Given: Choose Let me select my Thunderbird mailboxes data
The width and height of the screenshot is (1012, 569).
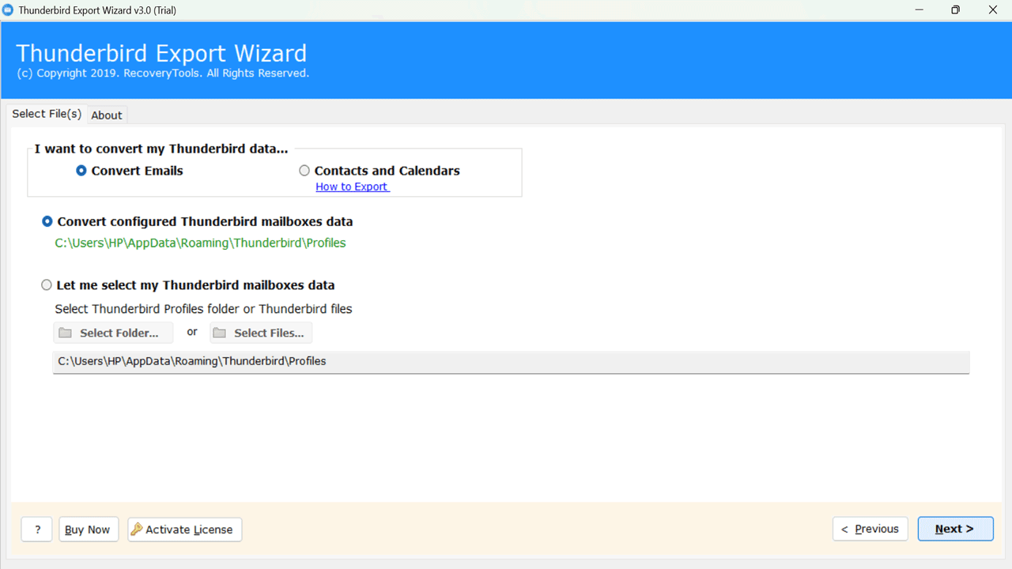Looking at the screenshot, I should pos(188,285).
